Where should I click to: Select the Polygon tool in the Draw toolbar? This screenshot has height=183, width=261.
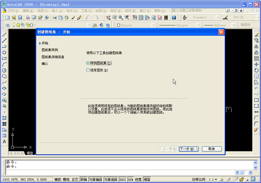tap(4, 52)
